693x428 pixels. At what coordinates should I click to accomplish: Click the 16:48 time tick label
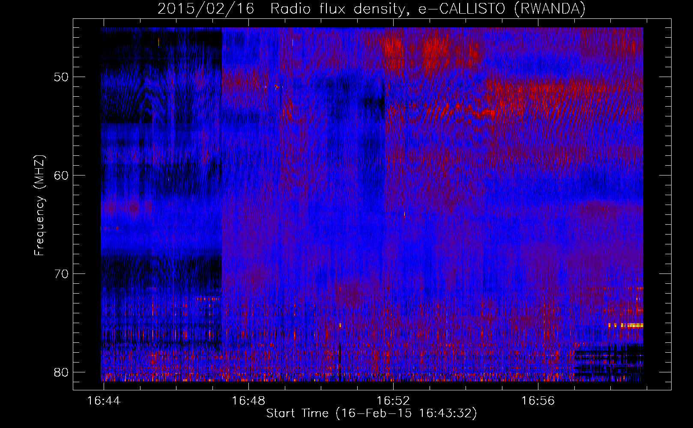tap(248, 401)
